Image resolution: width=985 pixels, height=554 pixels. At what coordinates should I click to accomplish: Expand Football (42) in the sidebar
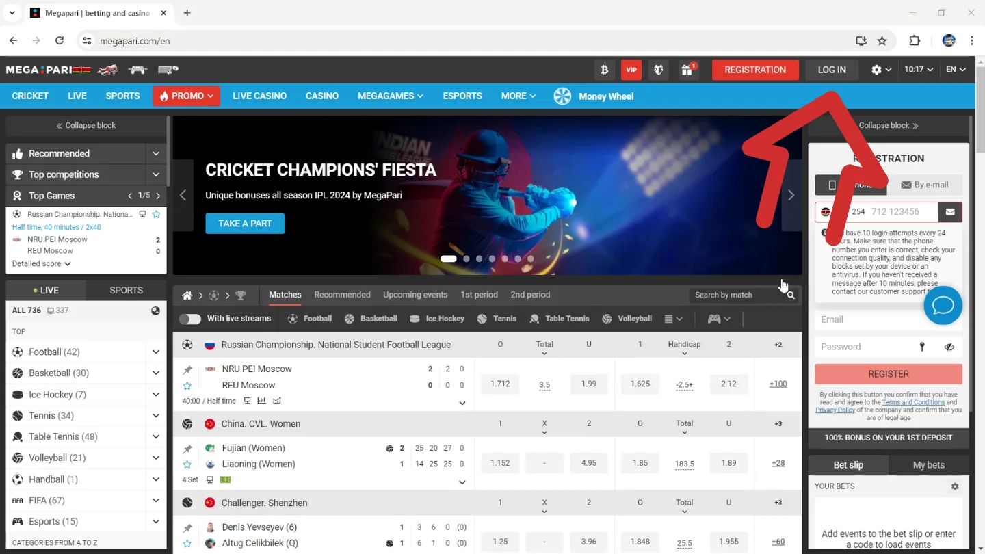click(x=156, y=352)
